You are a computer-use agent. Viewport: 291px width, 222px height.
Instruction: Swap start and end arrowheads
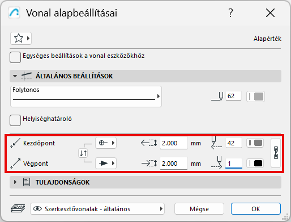click(83, 153)
